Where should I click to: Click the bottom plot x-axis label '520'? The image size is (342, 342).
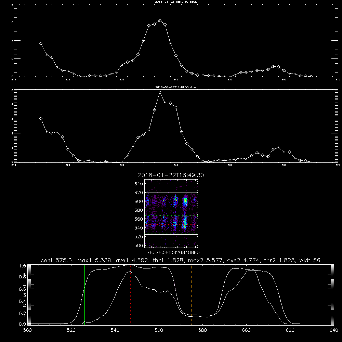click(71, 330)
